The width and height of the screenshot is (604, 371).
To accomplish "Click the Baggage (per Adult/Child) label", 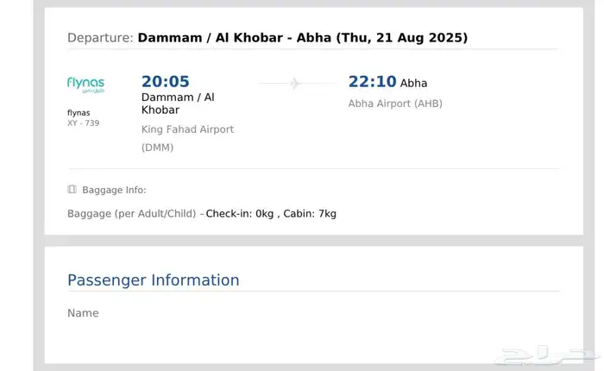I will tap(132, 213).
